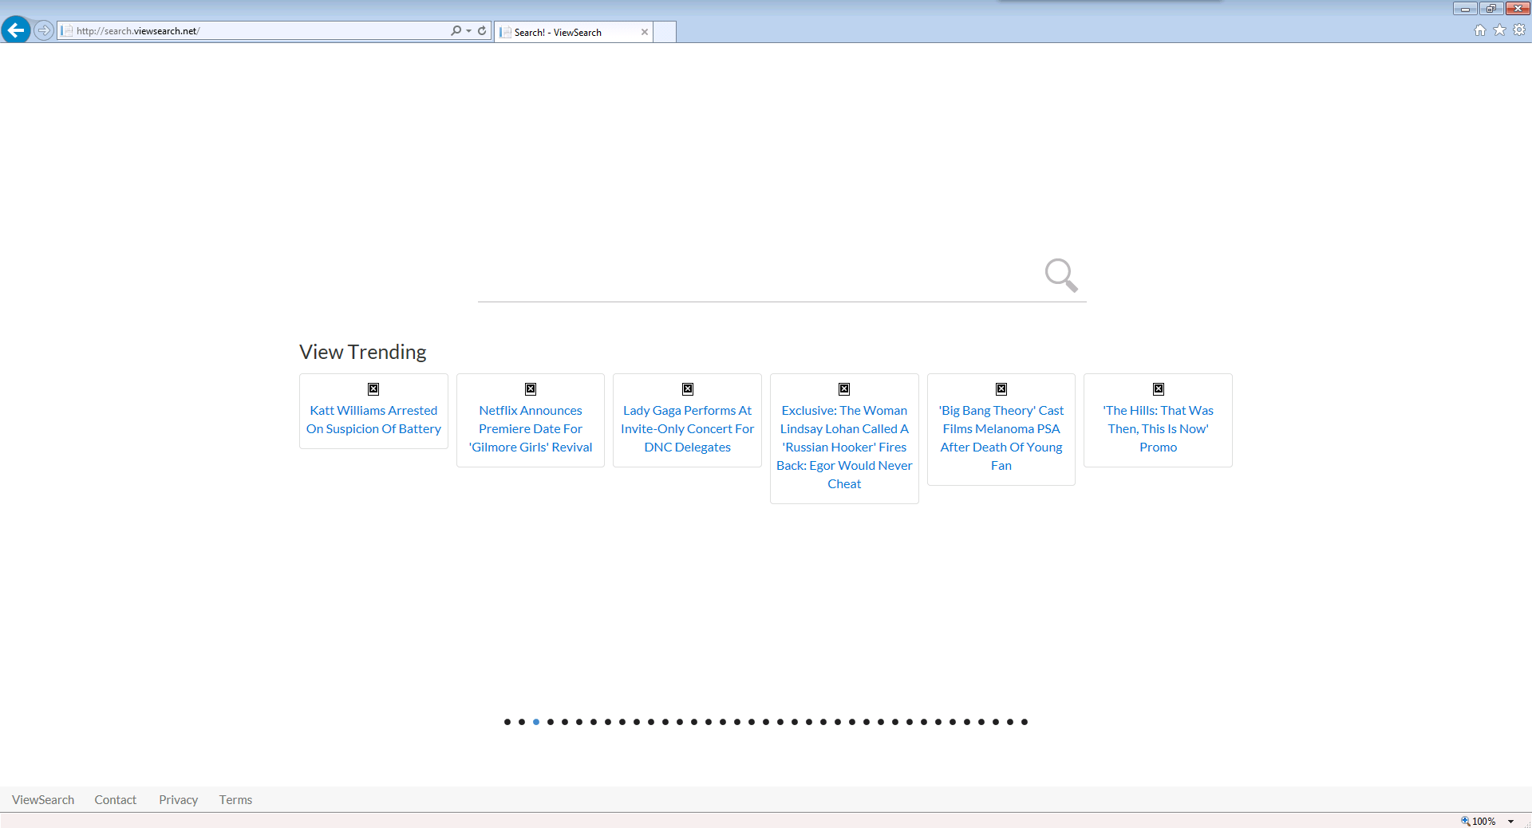
Task: Click the browser Forward arrow button
Action: pos(44,30)
